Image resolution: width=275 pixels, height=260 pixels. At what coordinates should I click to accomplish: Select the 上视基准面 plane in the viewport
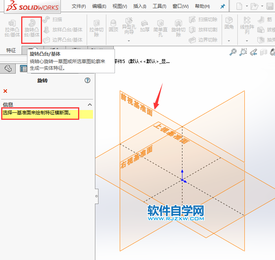coord(171,134)
